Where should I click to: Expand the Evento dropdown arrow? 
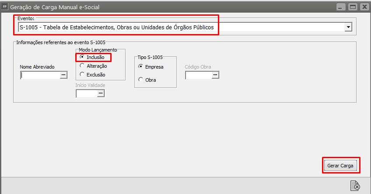click(x=348, y=28)
